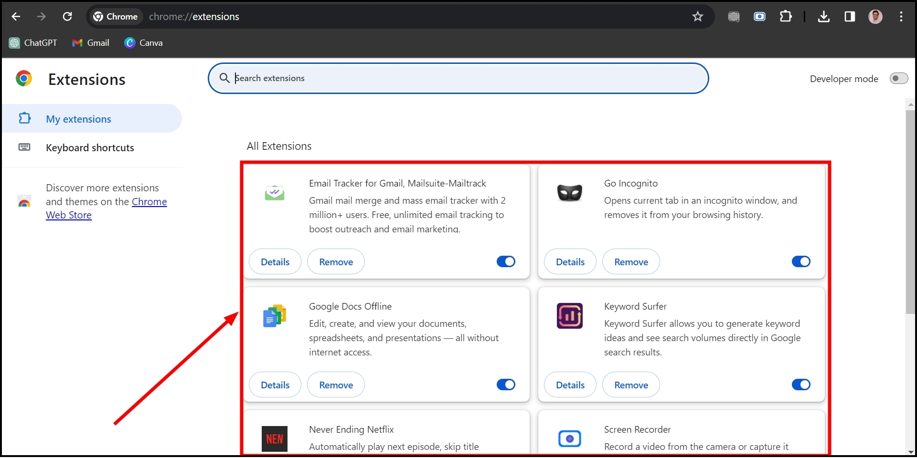Open the Downloads icon in the toolbar
Screen dimensions: 917x458
click(x=823, y=17)
